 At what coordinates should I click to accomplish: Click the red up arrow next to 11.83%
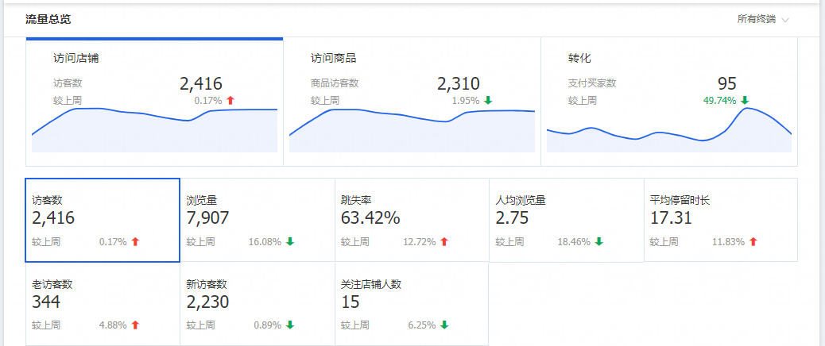[753, 242]
